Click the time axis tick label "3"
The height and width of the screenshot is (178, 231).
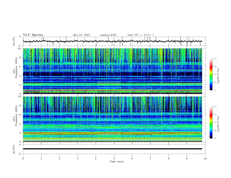click(78, 159)
